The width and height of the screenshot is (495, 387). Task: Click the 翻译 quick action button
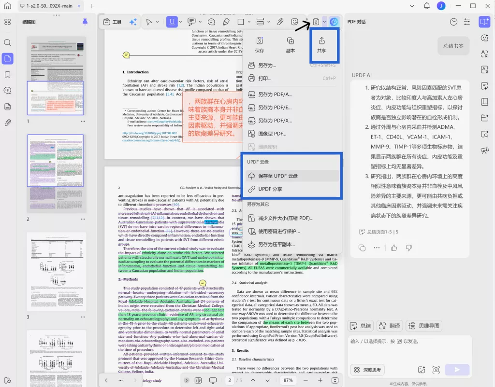389,326
